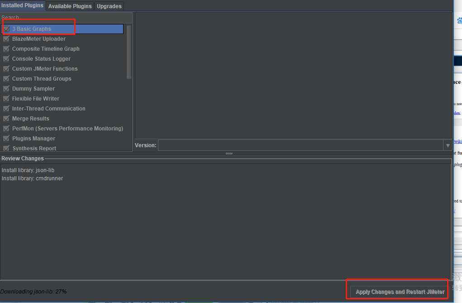The image size is (462, 303).
Task: Select the Custom JMeter Functions plugin name
Action: pyautogui.click(x=45, y=69)
